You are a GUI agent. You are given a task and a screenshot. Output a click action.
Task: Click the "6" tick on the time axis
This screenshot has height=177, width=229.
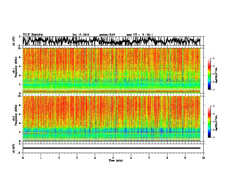coord(131,158)
